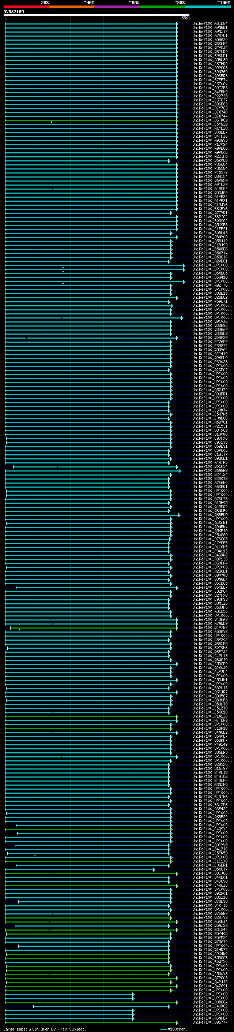Click label UniRef100_B7QLY8

210,901
